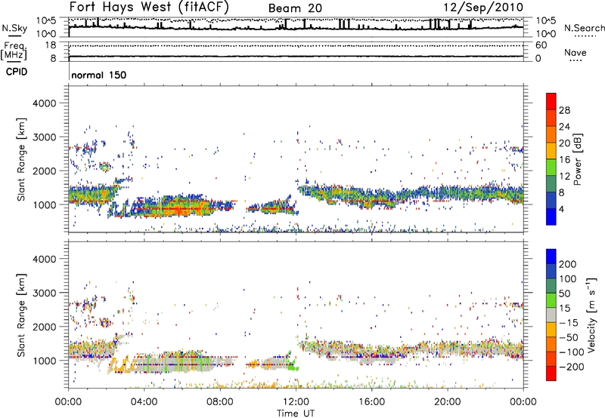Click the right "10^0" noise axis label

[x=546, y=34]
